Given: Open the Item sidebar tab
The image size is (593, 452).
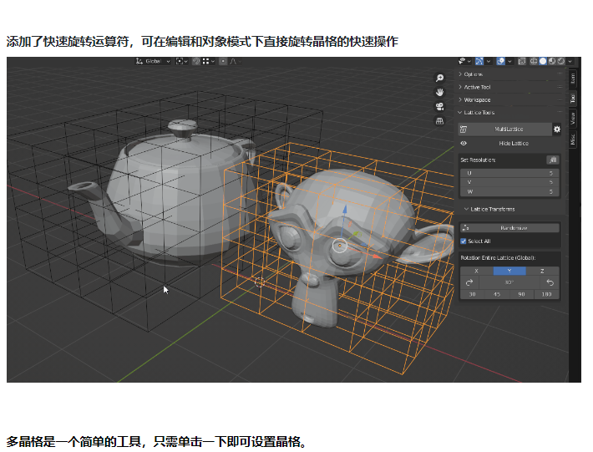Looking at the screenshot, I should point(573,79).
